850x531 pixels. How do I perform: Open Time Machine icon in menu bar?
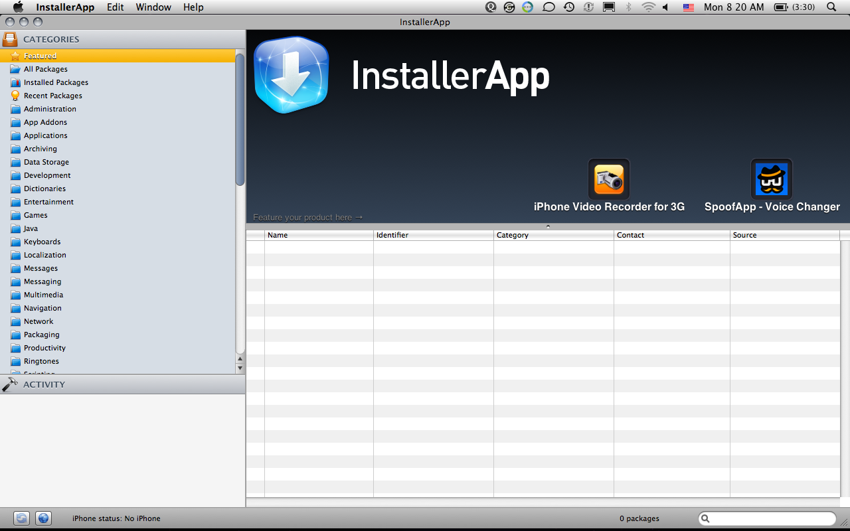569,7
